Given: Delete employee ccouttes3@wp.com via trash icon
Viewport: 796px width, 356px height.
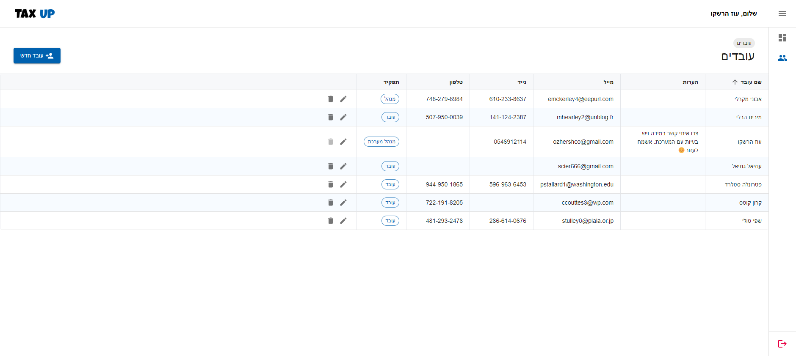Looking at the screenshot, I should [331, 203].
